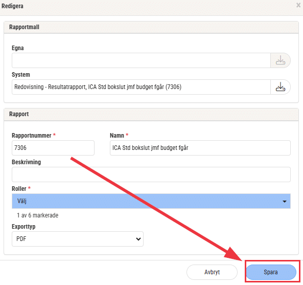Click the import icon beside the Egna field
The width and height of the screenshot is (303, 285).
(x=280, y=60)
